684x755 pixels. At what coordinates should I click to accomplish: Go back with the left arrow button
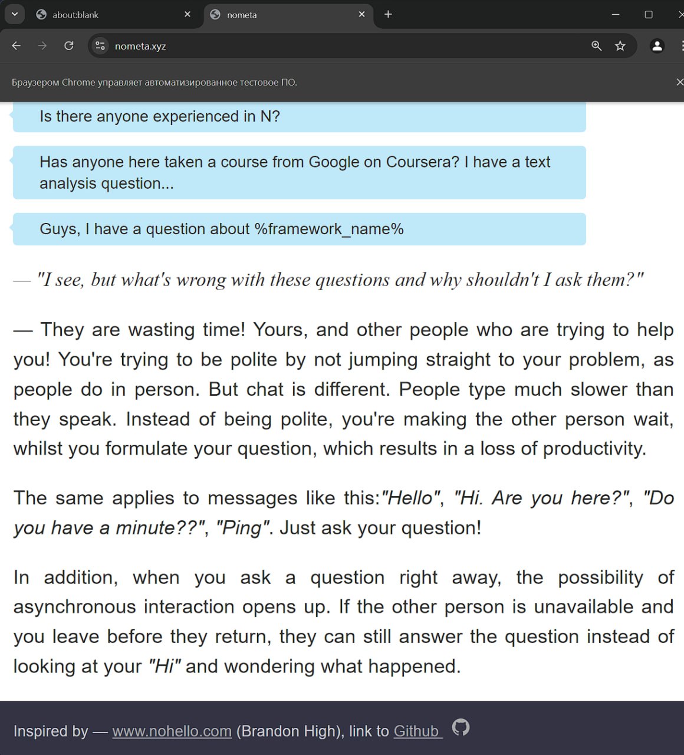pos(17,46)
